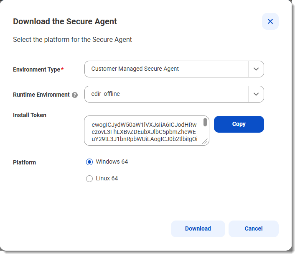295x254 pixels.
Task: Expand the Runtime Environment dropdown arrow
Action: [256, 94]
